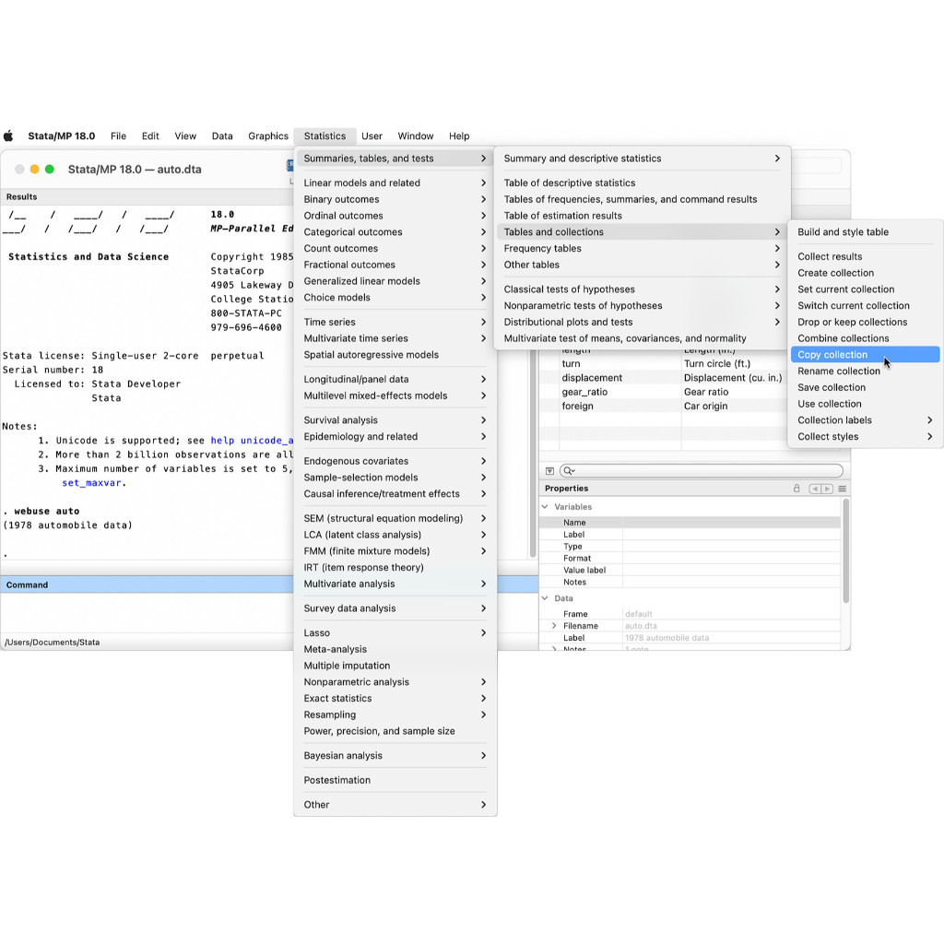This screenshot has height=944, width=944.
Task: Click the Apple menu icon
Action: coord(9,136)
